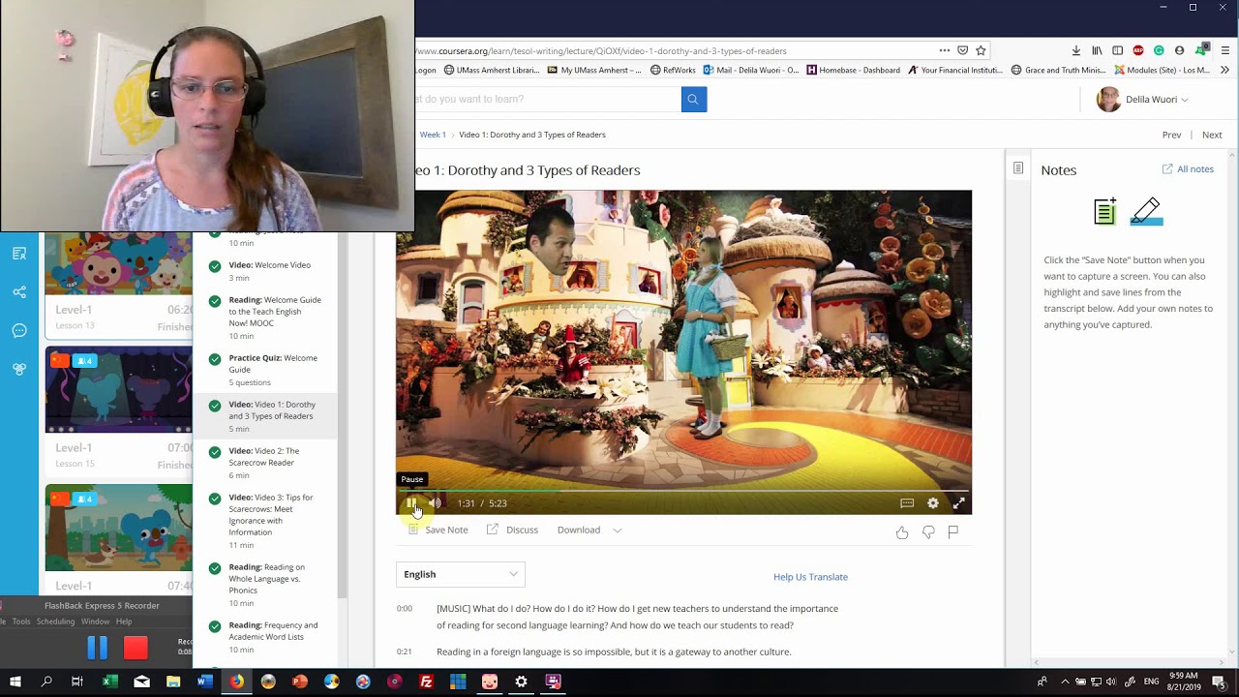Open All notes link
Image resolution: width=1239 pixels, height=697 pixels.
point(1188,169)
